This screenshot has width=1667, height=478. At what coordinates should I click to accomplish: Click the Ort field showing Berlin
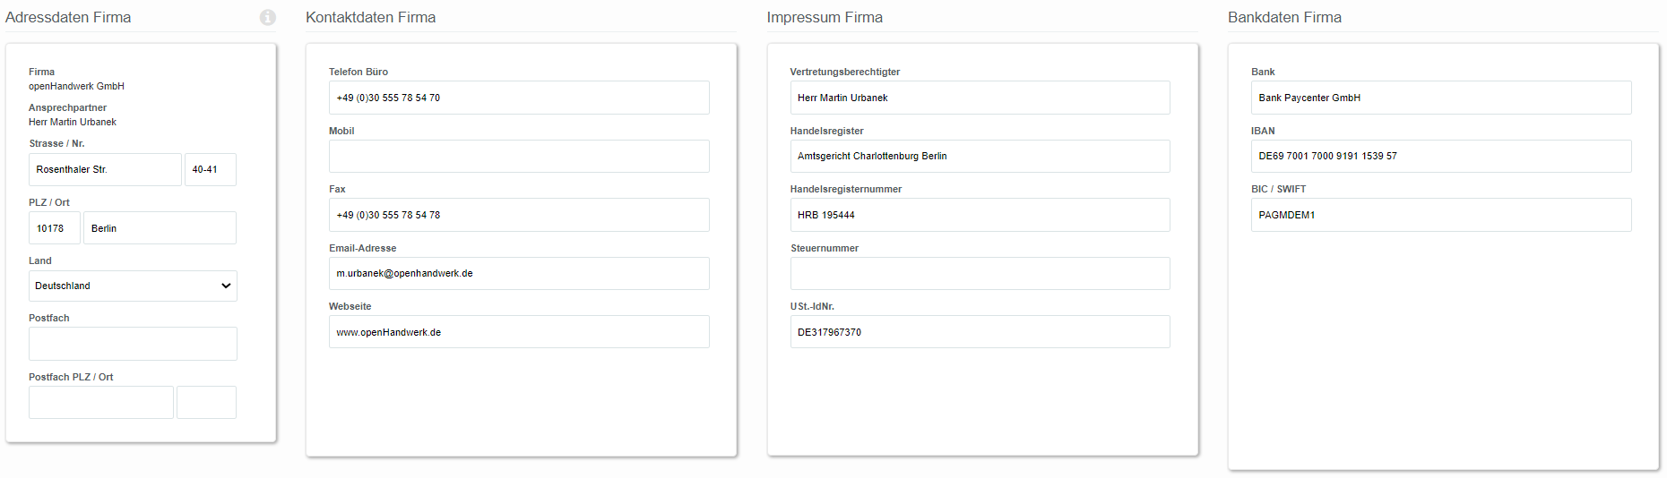160,228
